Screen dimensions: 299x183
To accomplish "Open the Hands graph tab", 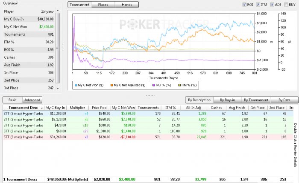I will pyautogui.click(x=127, y=5).
